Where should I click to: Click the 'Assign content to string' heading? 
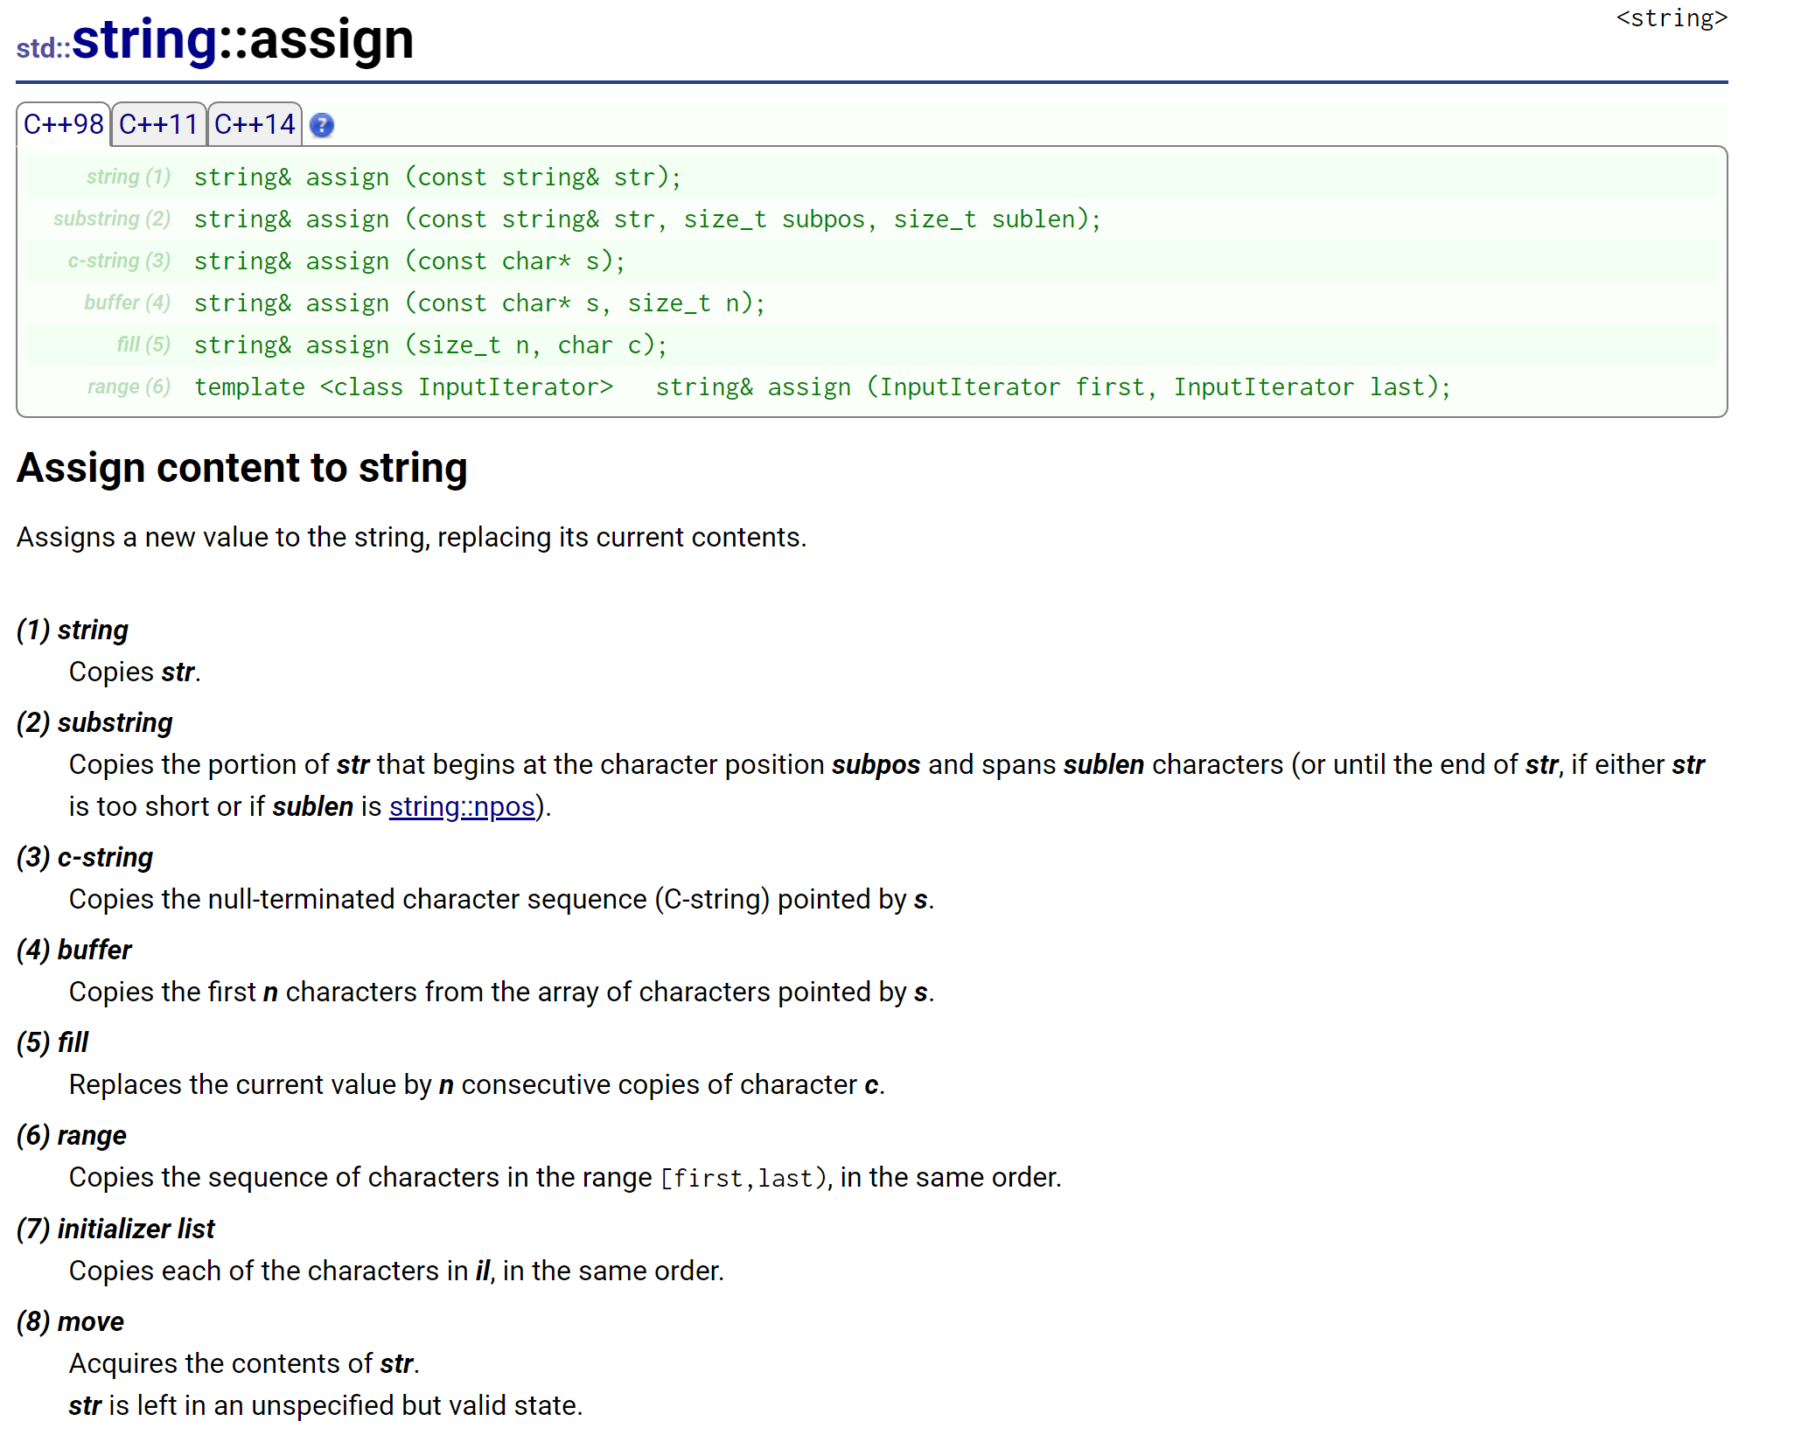[242, 468]
